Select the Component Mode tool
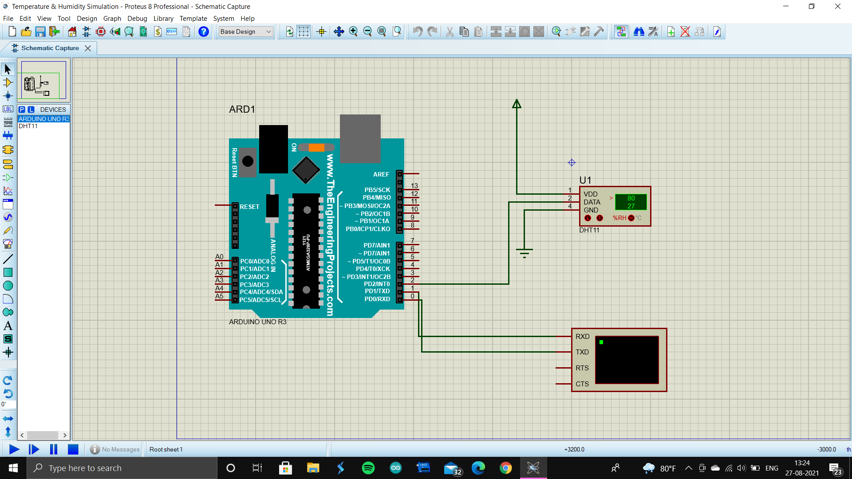The width and height of the screenshot is (852, 479). tap(8, 82)
